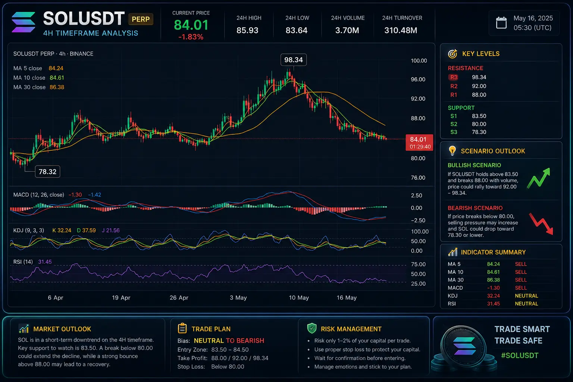Click the R2 level value 92.00
Screen dimensions: 573x382
click(x=479, y=86)
